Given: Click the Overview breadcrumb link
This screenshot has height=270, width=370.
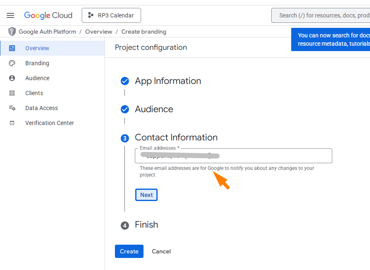Looking at the screenshot, I should click(x=99, y=32).
